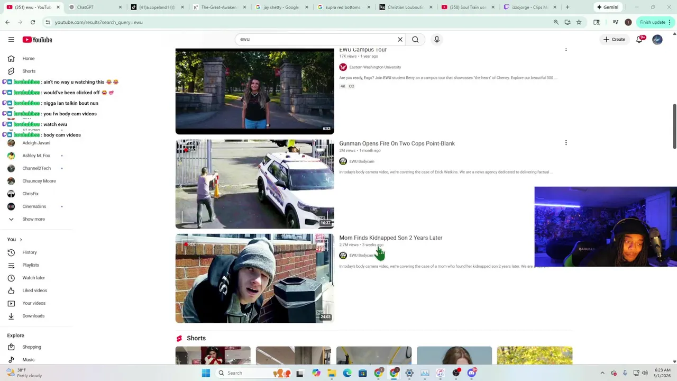Open File Explorer from taskbar
The height and width of the screenshot is (381, 677).
tap(332, 373)
